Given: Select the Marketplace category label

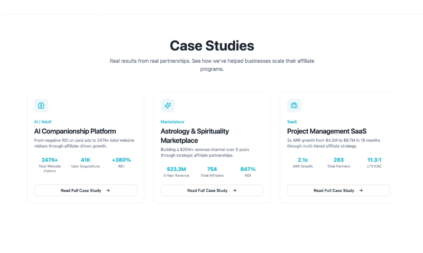Looking at the screenshot, I should 172,122.
